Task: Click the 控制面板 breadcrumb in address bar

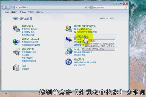Action: [x=22, y=7]
